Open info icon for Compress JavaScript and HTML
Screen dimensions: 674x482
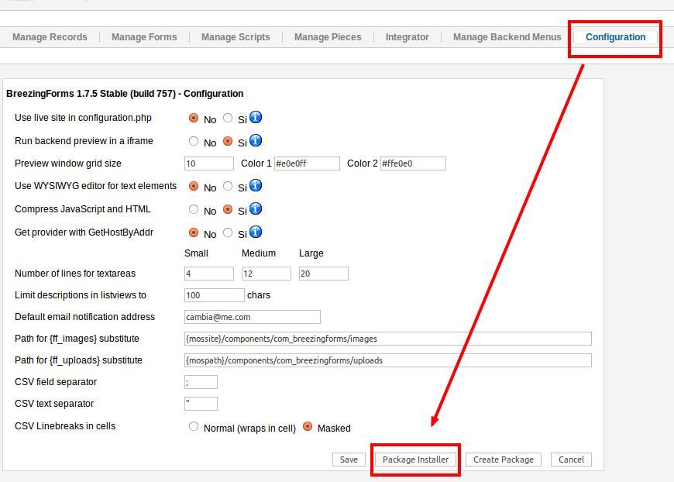pyautogui.click(x=256, y=208)
